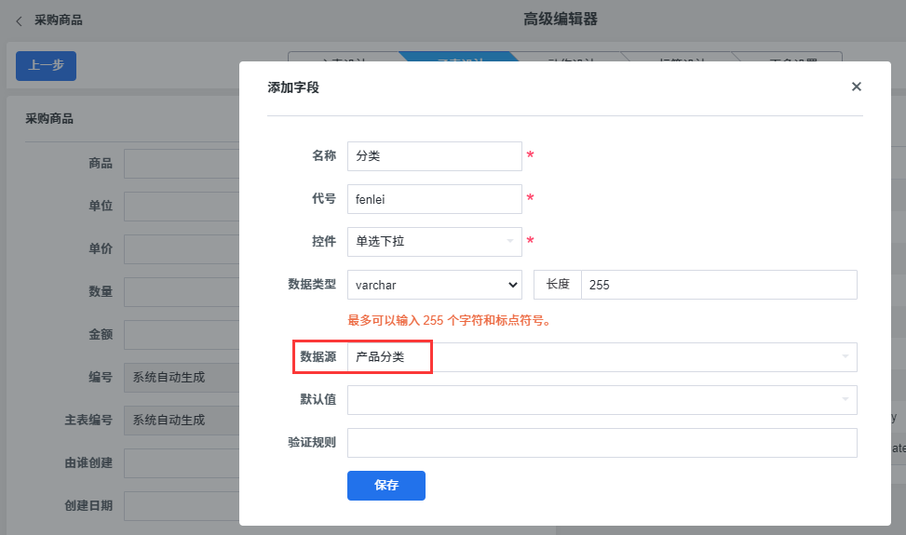This screenshot has height=535, width=906.
Task: Edit the 名称 field containing 分类
Action: 435,156
